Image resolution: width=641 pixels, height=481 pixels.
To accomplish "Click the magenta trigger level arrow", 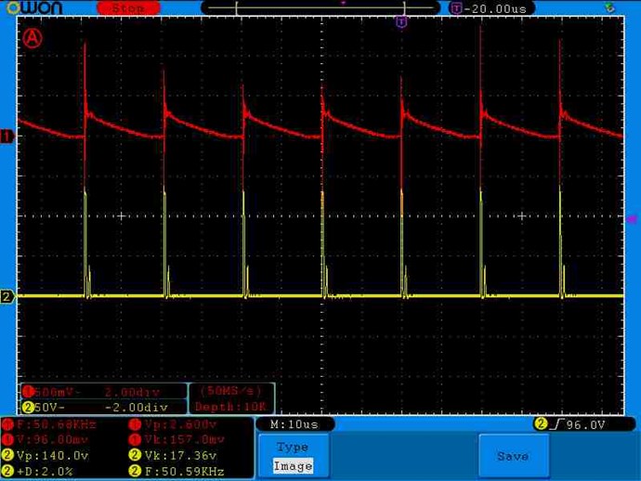I will [632, 219].
